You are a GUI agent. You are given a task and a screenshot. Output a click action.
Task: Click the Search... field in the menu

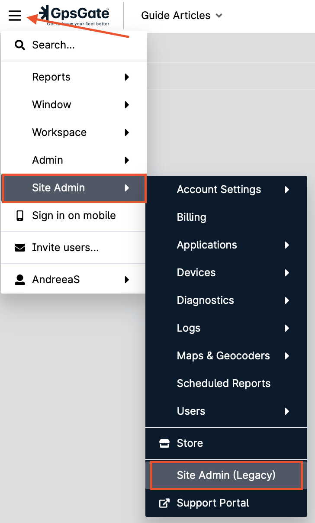point(74,45)
